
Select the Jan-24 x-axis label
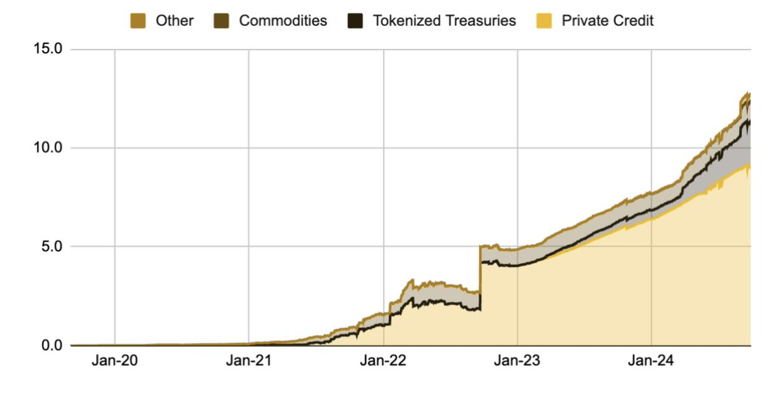pyautogui.click(x=653, y=362)
